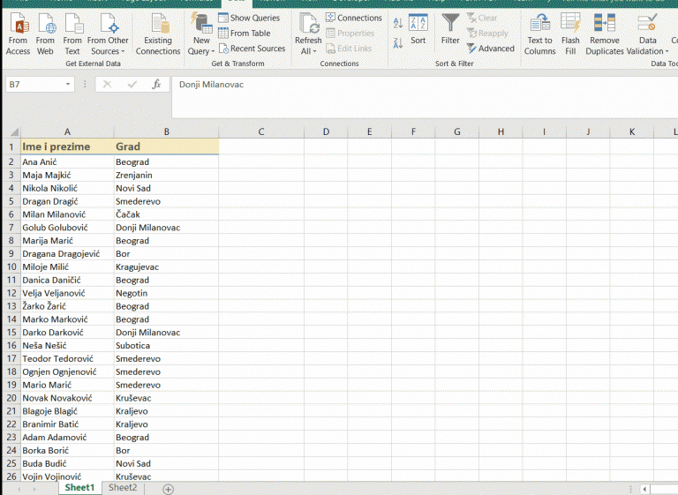Select column H header

coord(501,131)
